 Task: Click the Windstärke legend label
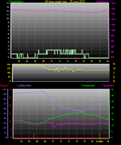16,2
